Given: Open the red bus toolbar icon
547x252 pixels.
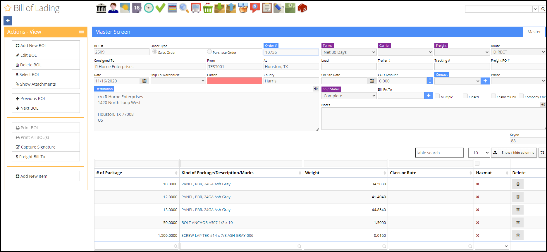Looking at the screenshot, I should (x=196, y=8).
